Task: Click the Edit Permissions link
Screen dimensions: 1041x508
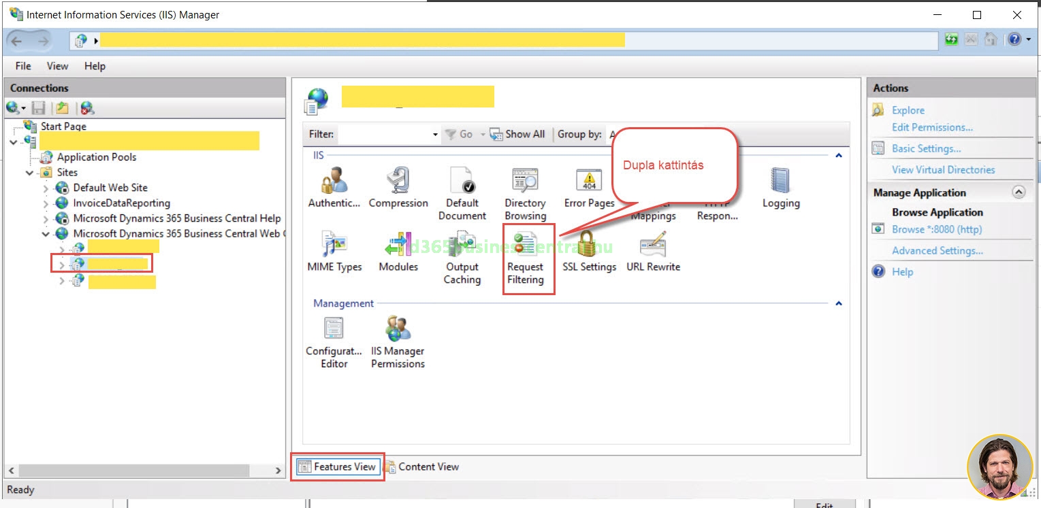Action: (932, 127)
